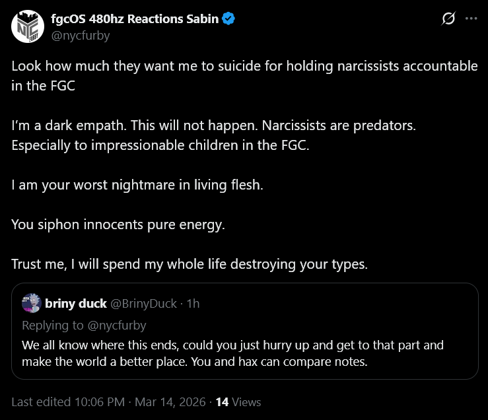Image resolution: width=488 pixels, height=420 pixels.
Task: Click the @BrinyDuck handle in quoted post
Action: click(x=143, y=304)
